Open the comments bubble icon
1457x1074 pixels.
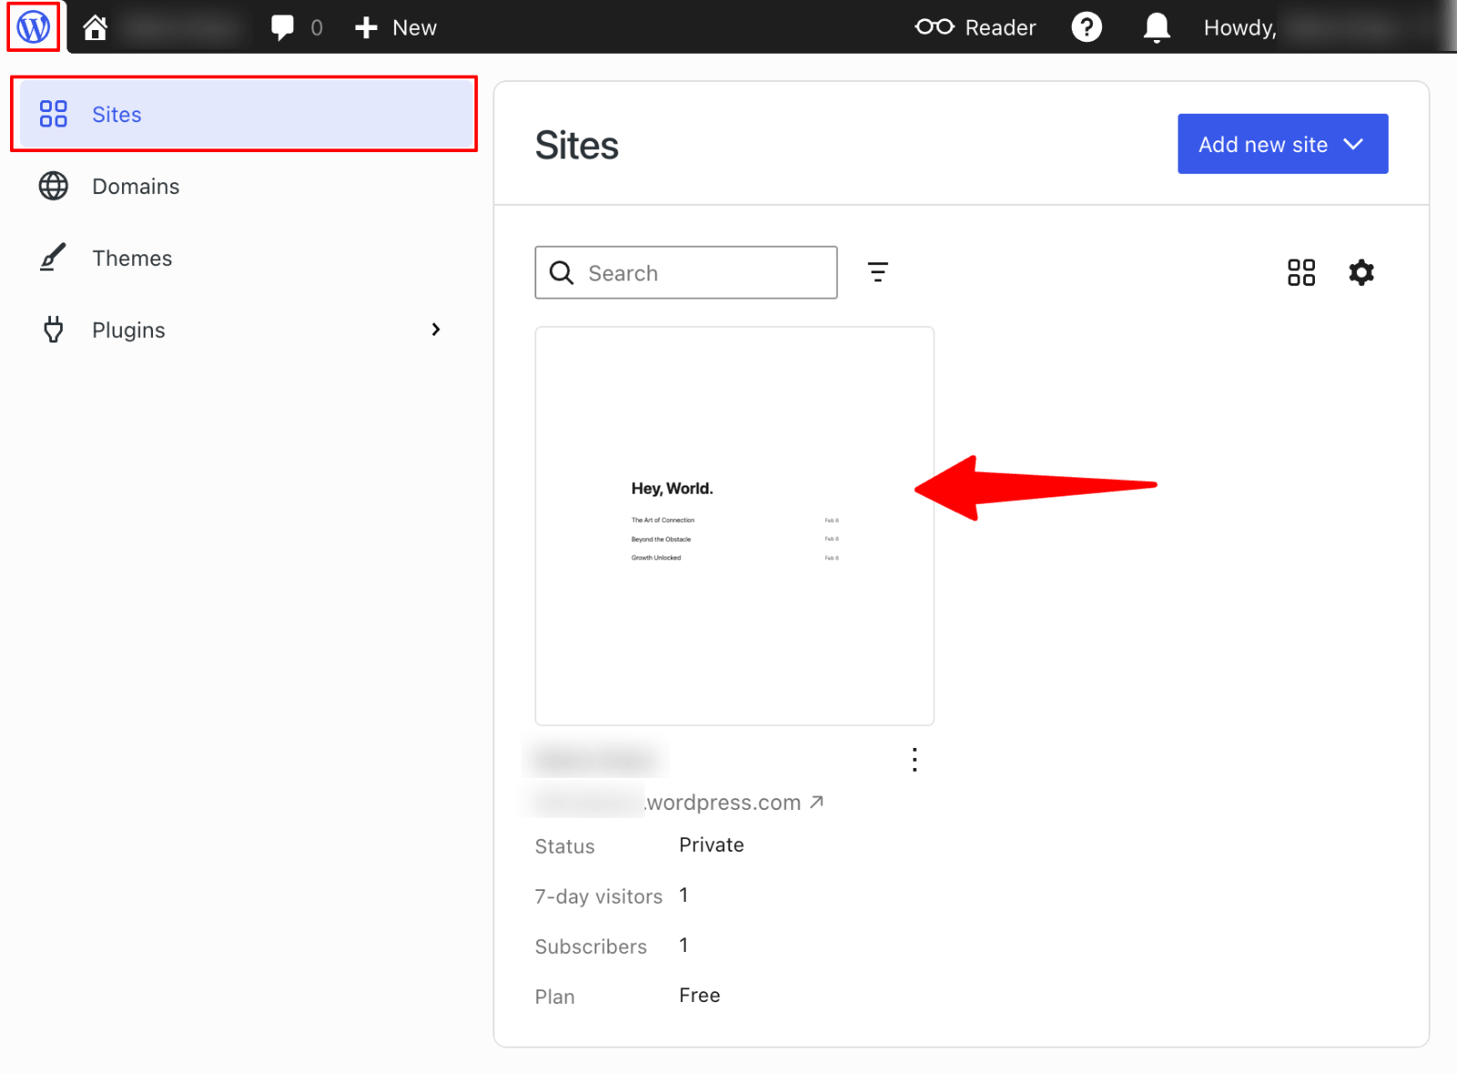coord(282,26)
